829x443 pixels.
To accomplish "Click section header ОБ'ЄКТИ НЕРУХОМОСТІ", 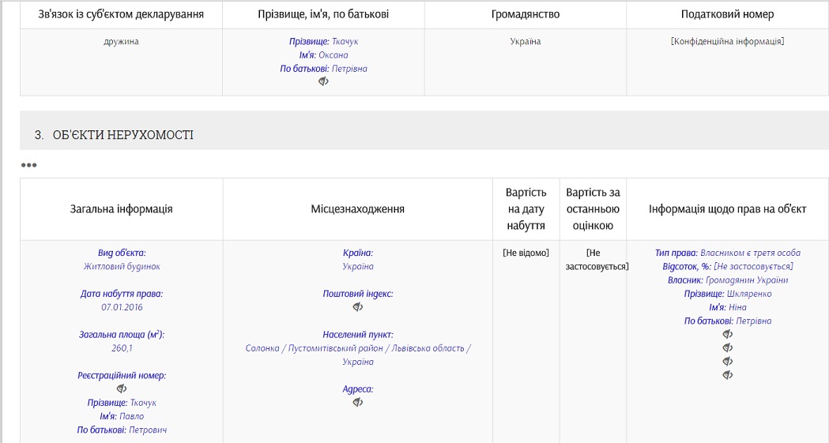I will point(123,135).
